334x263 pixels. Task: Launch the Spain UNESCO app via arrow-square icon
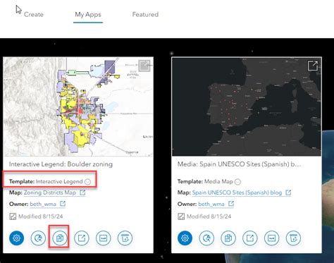pos(250,238)
